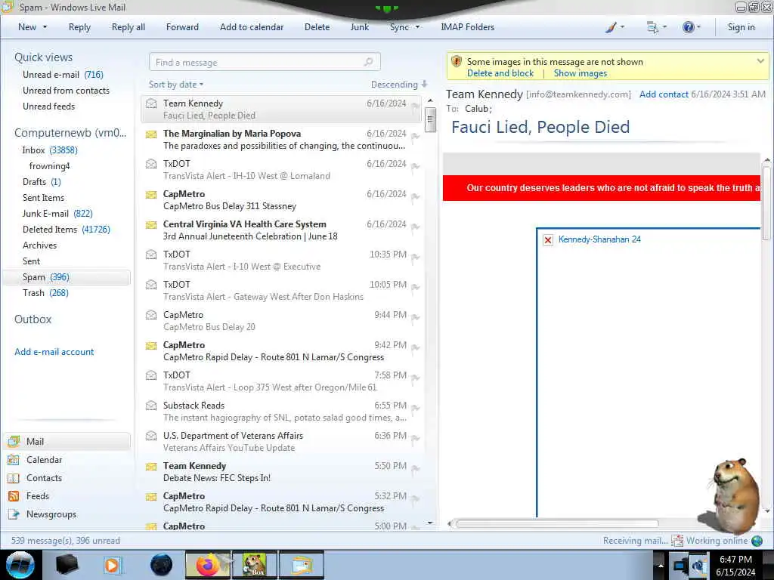
Task: Open Firefox from the taskbar
Action: pyautogui.click(x=208, y=565)
